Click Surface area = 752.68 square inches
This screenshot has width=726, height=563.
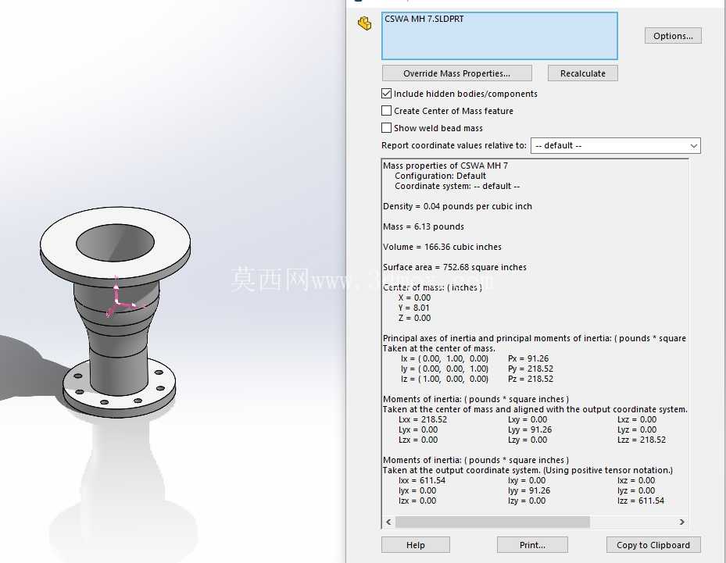coord(455,267)
